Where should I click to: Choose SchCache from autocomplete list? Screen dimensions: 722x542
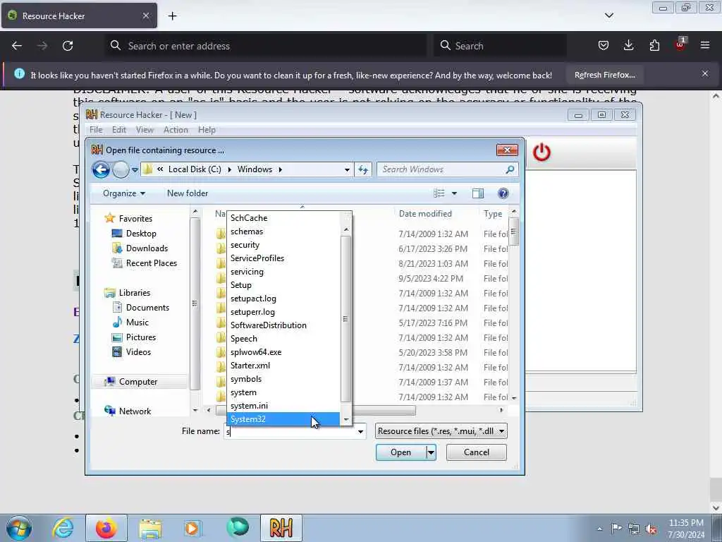coord(283,218)
